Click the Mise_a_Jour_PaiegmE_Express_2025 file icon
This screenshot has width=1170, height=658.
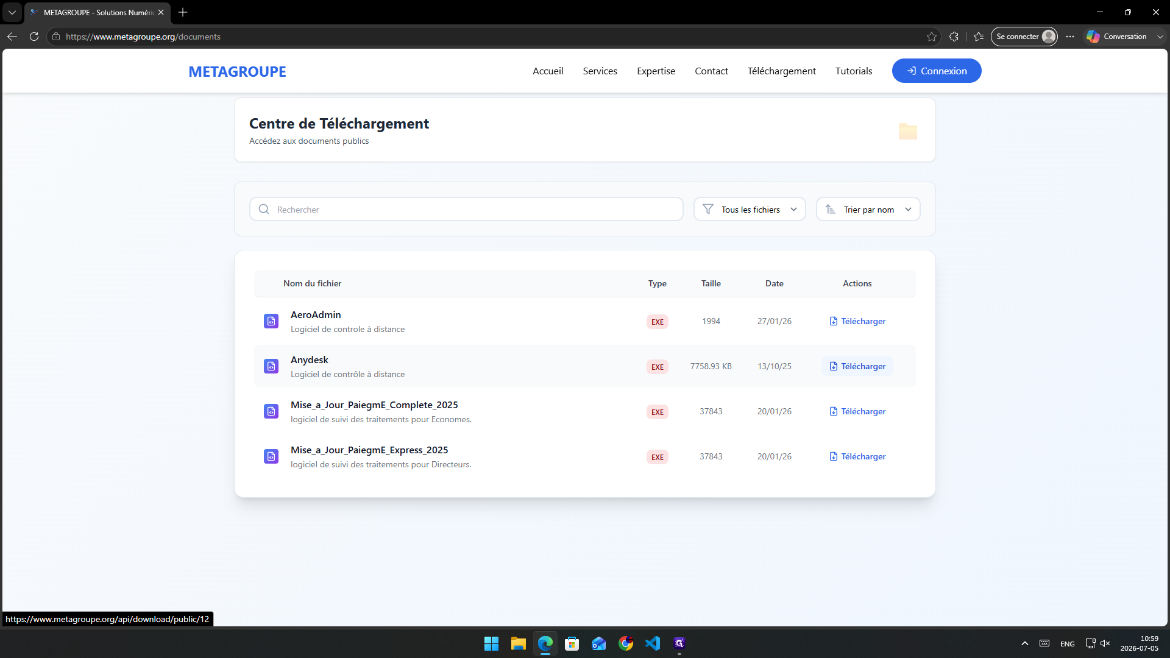click(271, 456)
